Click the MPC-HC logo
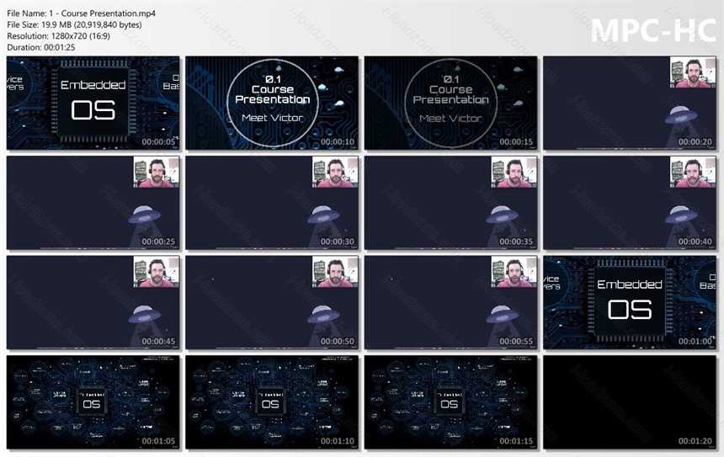The image size is (724, 457). click(x=653, y=30)
